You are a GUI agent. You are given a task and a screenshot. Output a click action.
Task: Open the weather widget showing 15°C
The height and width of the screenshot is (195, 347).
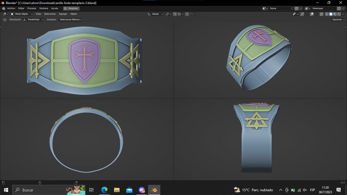coord(253,190)
